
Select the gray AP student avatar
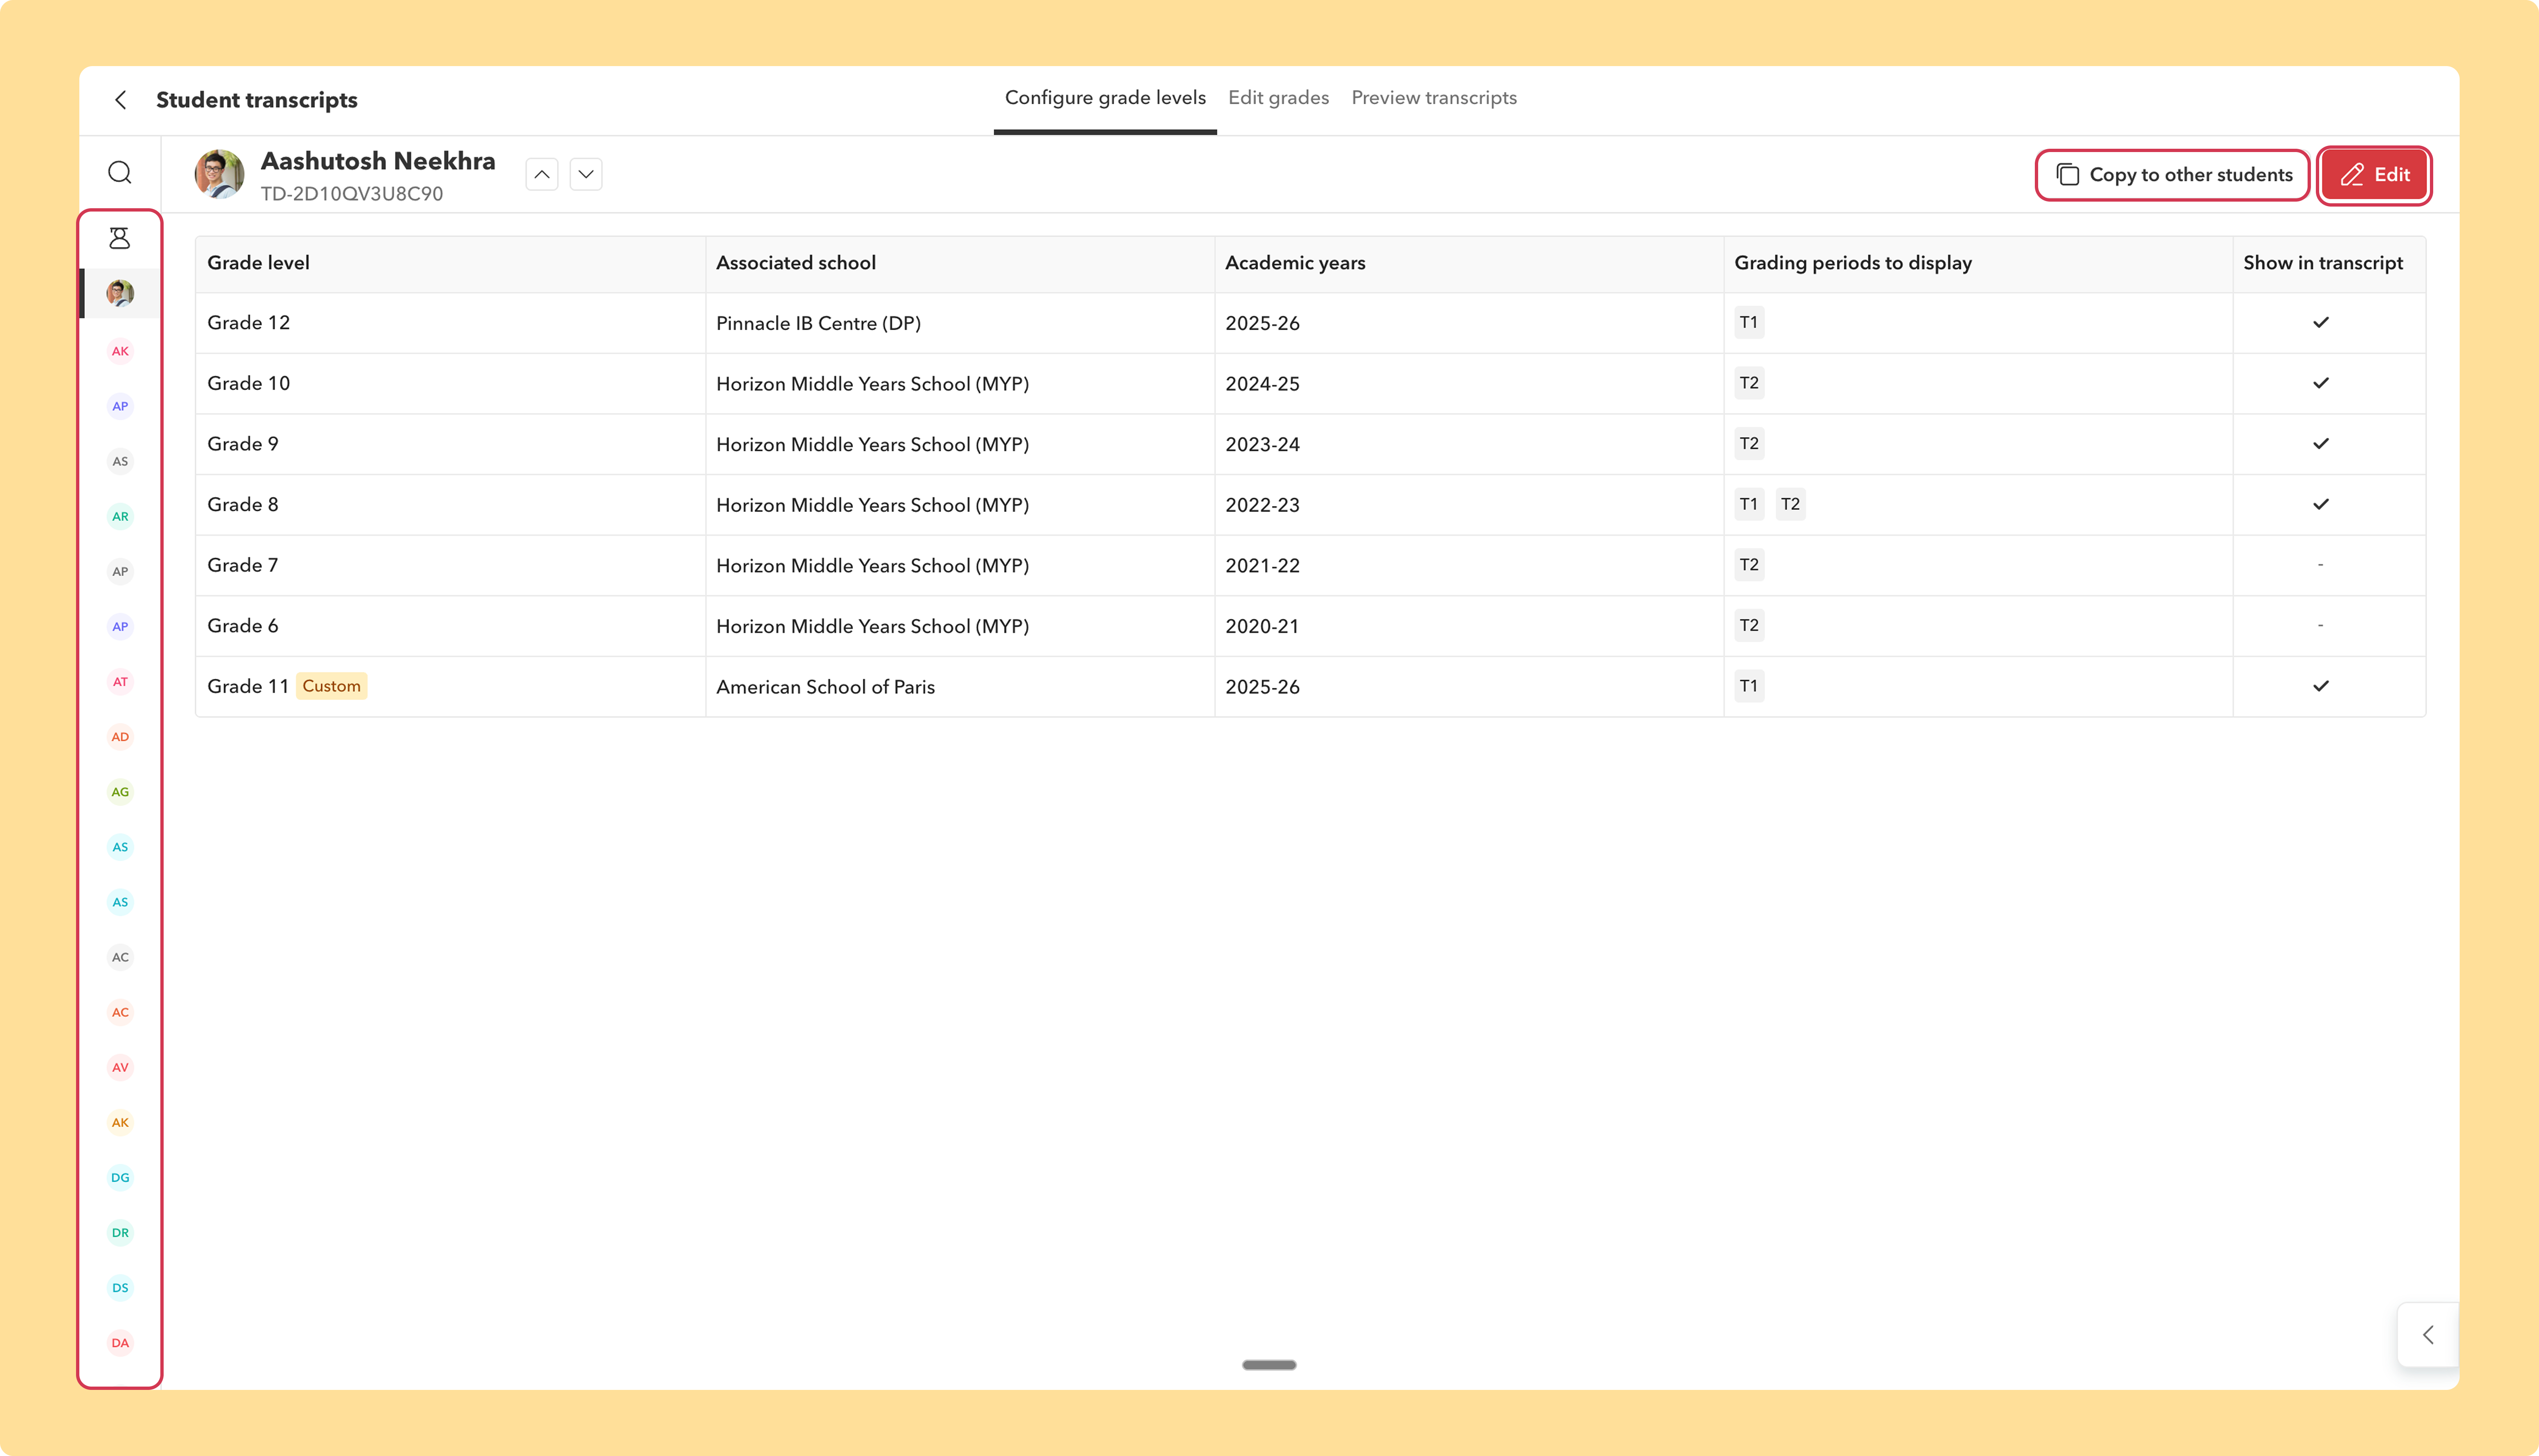(x=120, y=571)
